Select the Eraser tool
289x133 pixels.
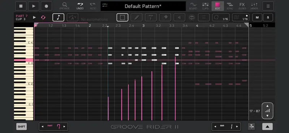pos(165,17)
